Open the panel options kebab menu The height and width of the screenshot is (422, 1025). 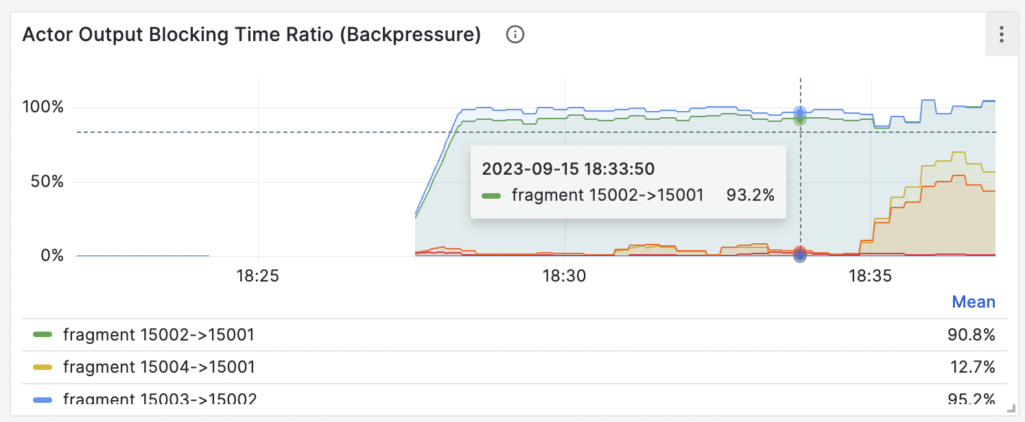1000,34
